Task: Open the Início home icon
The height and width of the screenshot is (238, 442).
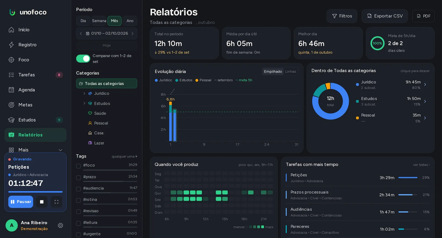Action: [x=11, y=30]
